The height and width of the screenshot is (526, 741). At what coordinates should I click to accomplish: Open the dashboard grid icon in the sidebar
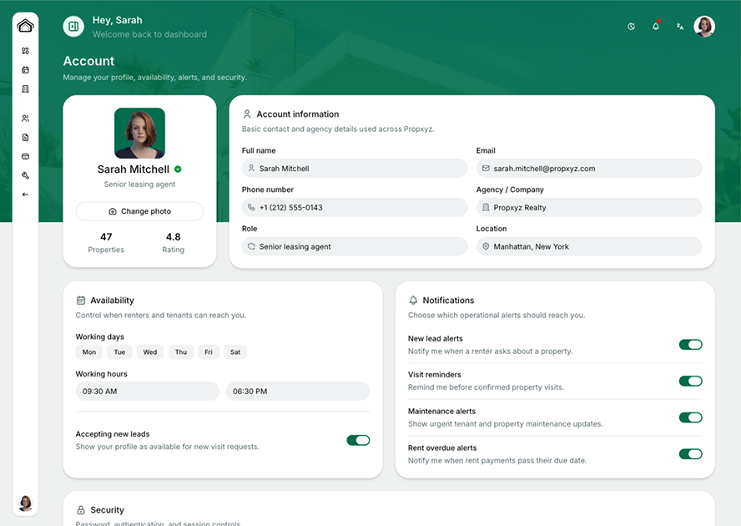26,51
